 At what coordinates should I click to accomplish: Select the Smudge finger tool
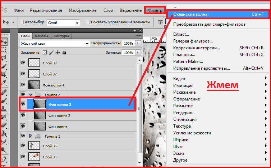(x=4, y=142)
